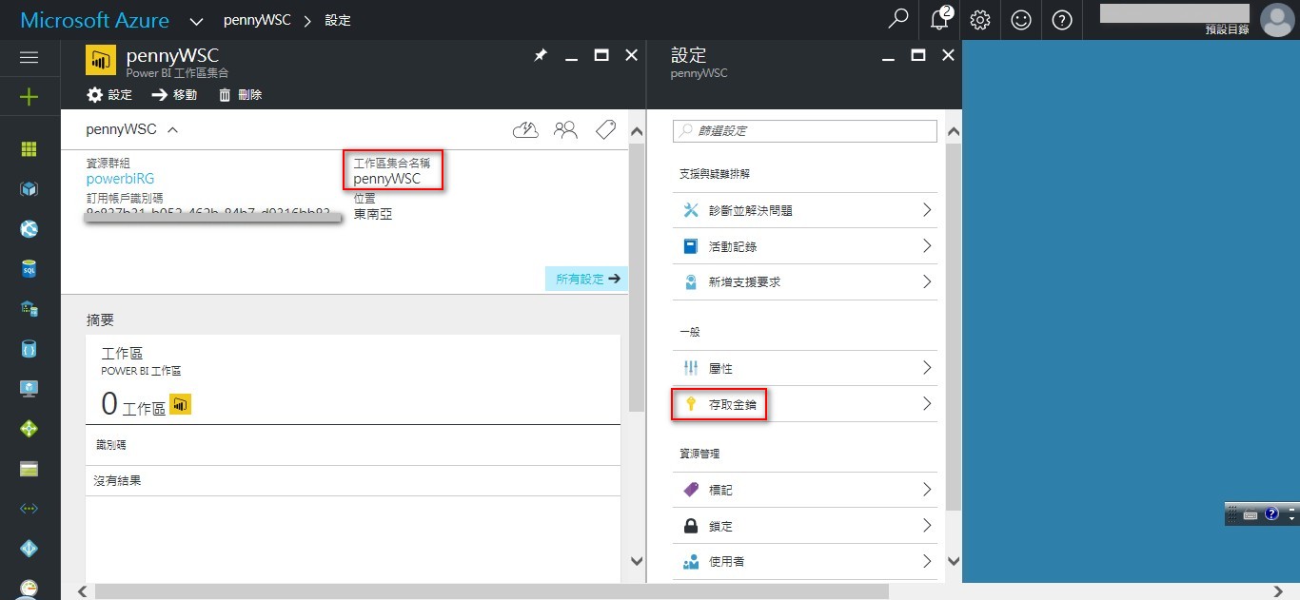
Task: Click 設定 in the pennyWSC blade toolbar
Action: (x=109, y=95)
